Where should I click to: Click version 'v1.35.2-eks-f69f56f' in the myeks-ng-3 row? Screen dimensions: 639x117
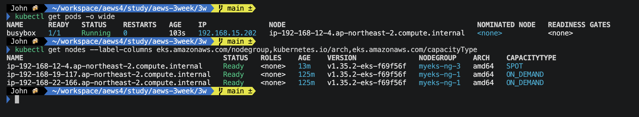point(367,66)
